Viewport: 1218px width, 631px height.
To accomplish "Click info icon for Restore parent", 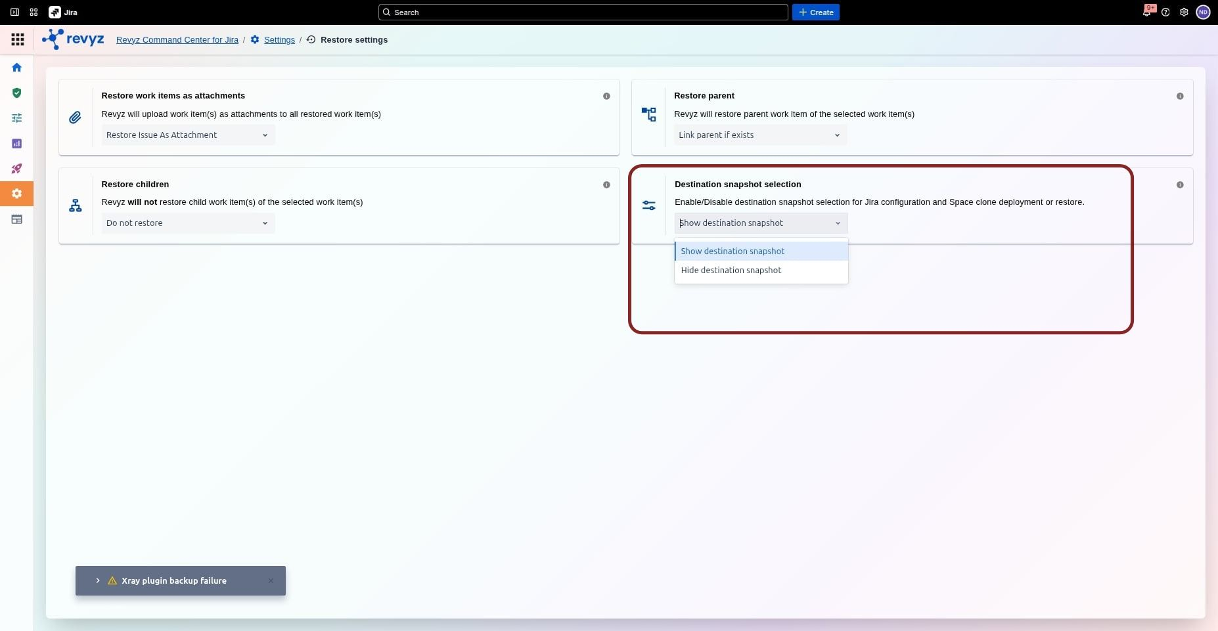I will coord(1180,97).
